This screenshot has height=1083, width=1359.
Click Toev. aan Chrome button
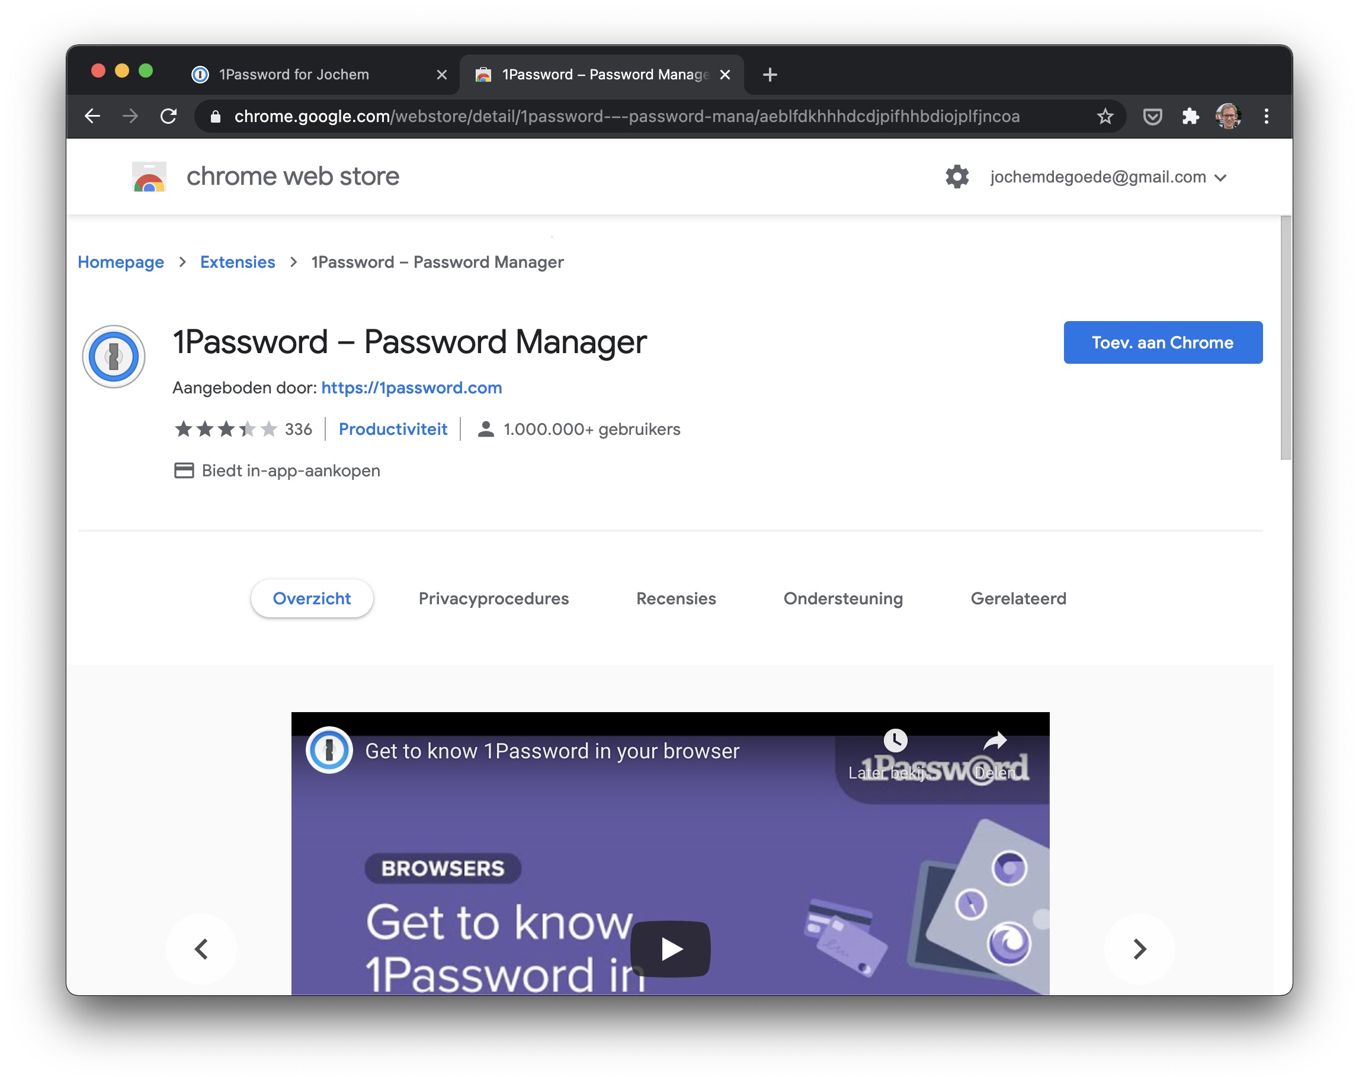coord(1162,342)
